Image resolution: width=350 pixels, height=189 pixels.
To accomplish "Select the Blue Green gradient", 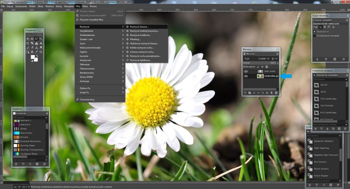I will [29, 133].
